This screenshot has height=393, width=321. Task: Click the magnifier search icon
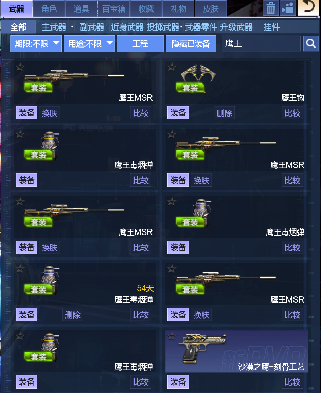pos(311,44)
